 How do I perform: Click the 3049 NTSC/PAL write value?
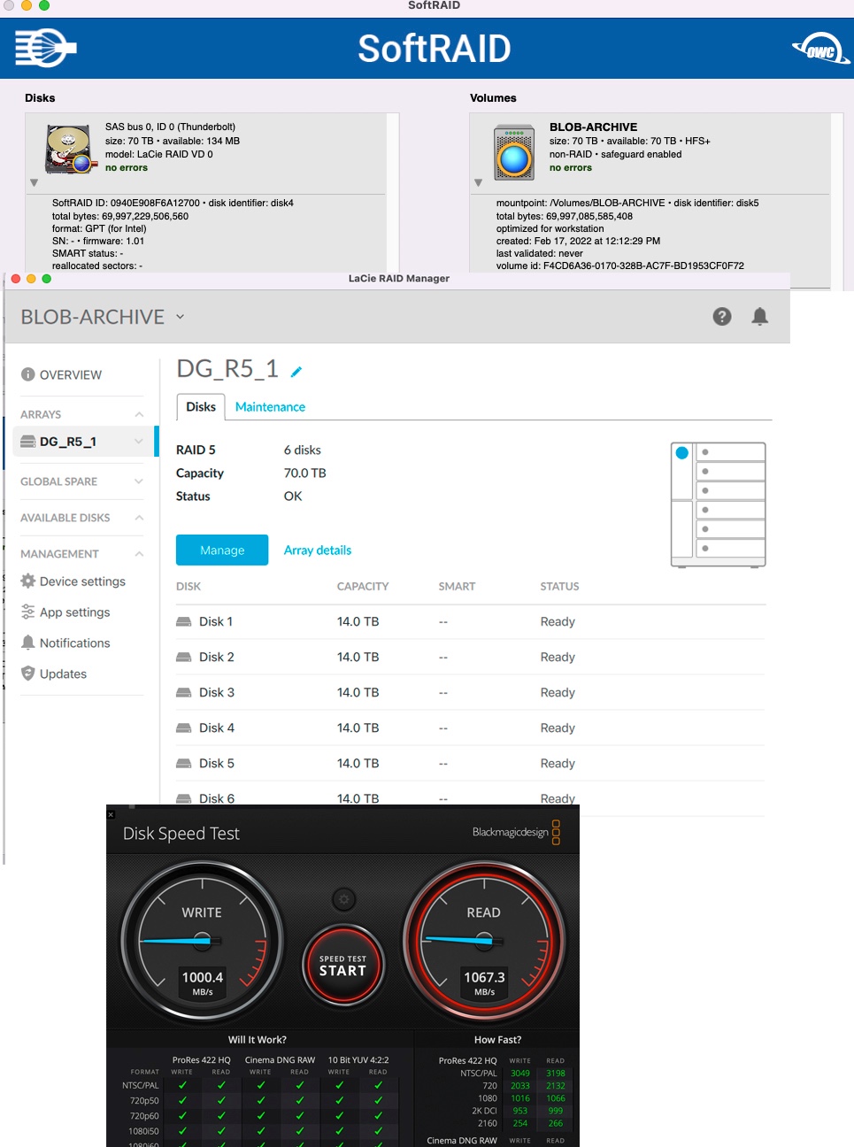pos(520,1074)
